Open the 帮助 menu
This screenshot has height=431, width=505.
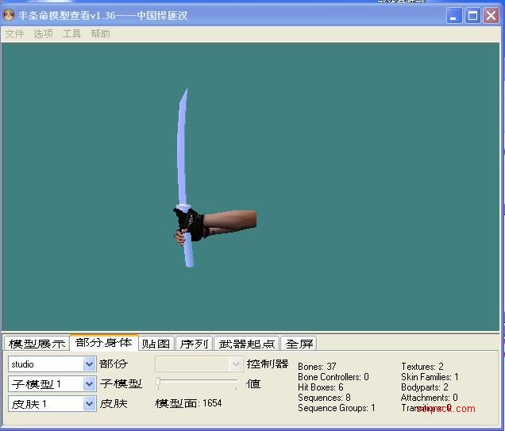coord(100,34)
